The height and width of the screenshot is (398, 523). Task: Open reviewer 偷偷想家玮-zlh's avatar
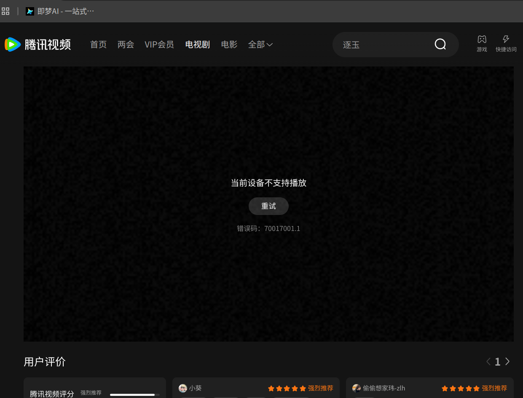pos(357,388)
